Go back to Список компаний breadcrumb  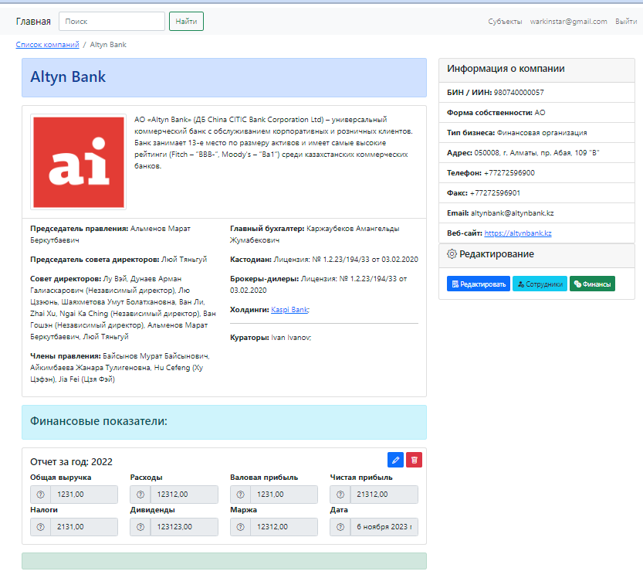48,44
